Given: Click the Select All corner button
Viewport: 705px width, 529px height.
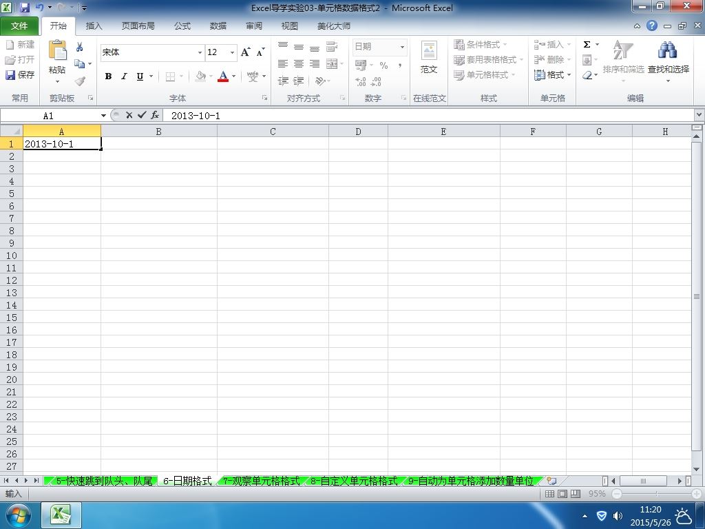Looking at the screenshot, I should click(x=11, y=131).
